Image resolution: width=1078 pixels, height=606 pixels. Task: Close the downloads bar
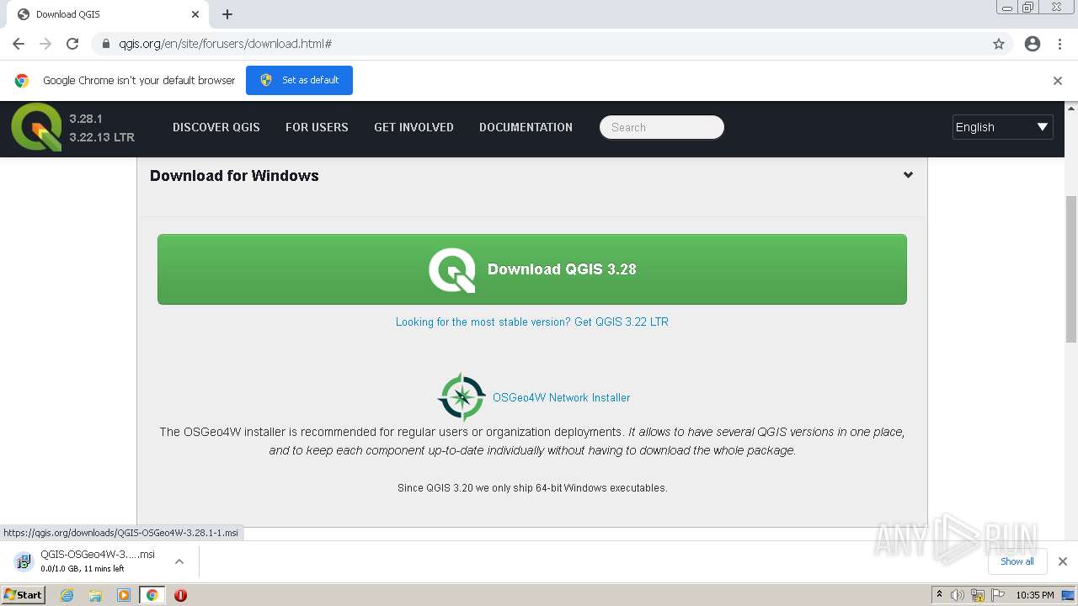(1063, 561)
